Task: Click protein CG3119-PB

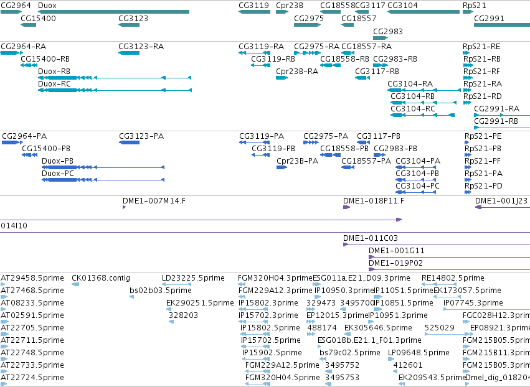Action: 273,149
